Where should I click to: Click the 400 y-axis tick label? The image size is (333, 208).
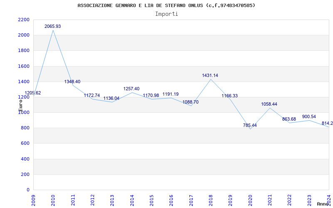tap(25, 159)
